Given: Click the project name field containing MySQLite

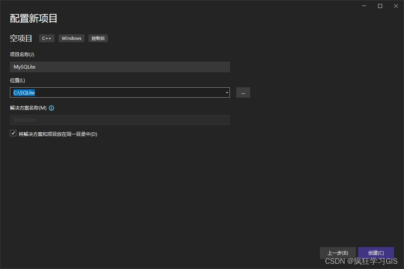Looking at the screenshot, I should point(120,67).
